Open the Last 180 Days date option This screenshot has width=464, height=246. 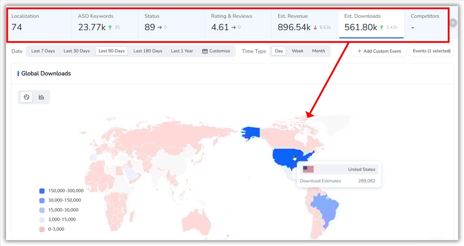coord(147,51)
